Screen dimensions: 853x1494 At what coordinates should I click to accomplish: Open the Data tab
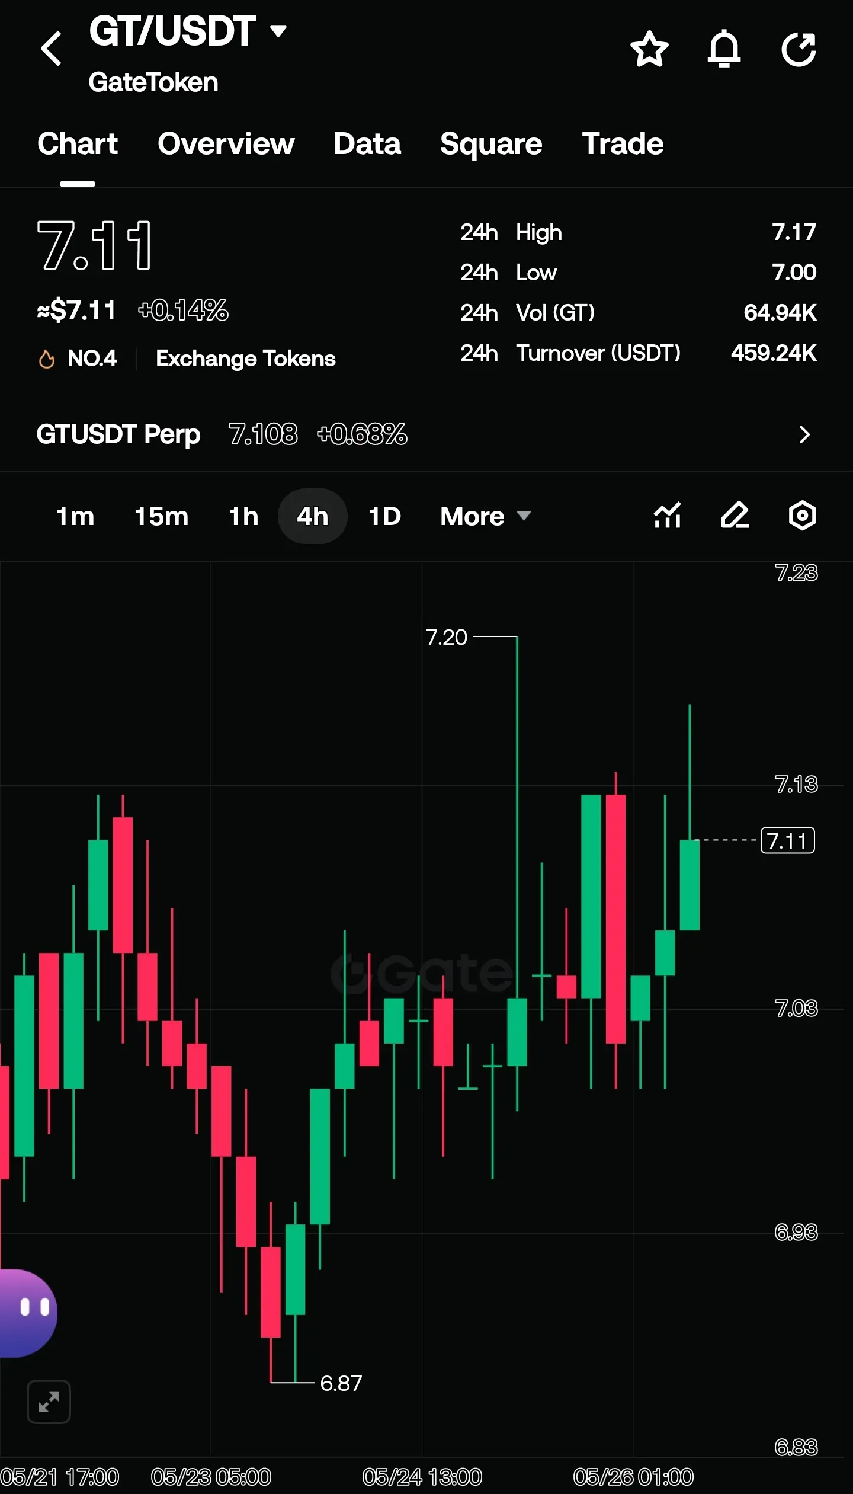(367, 144)
